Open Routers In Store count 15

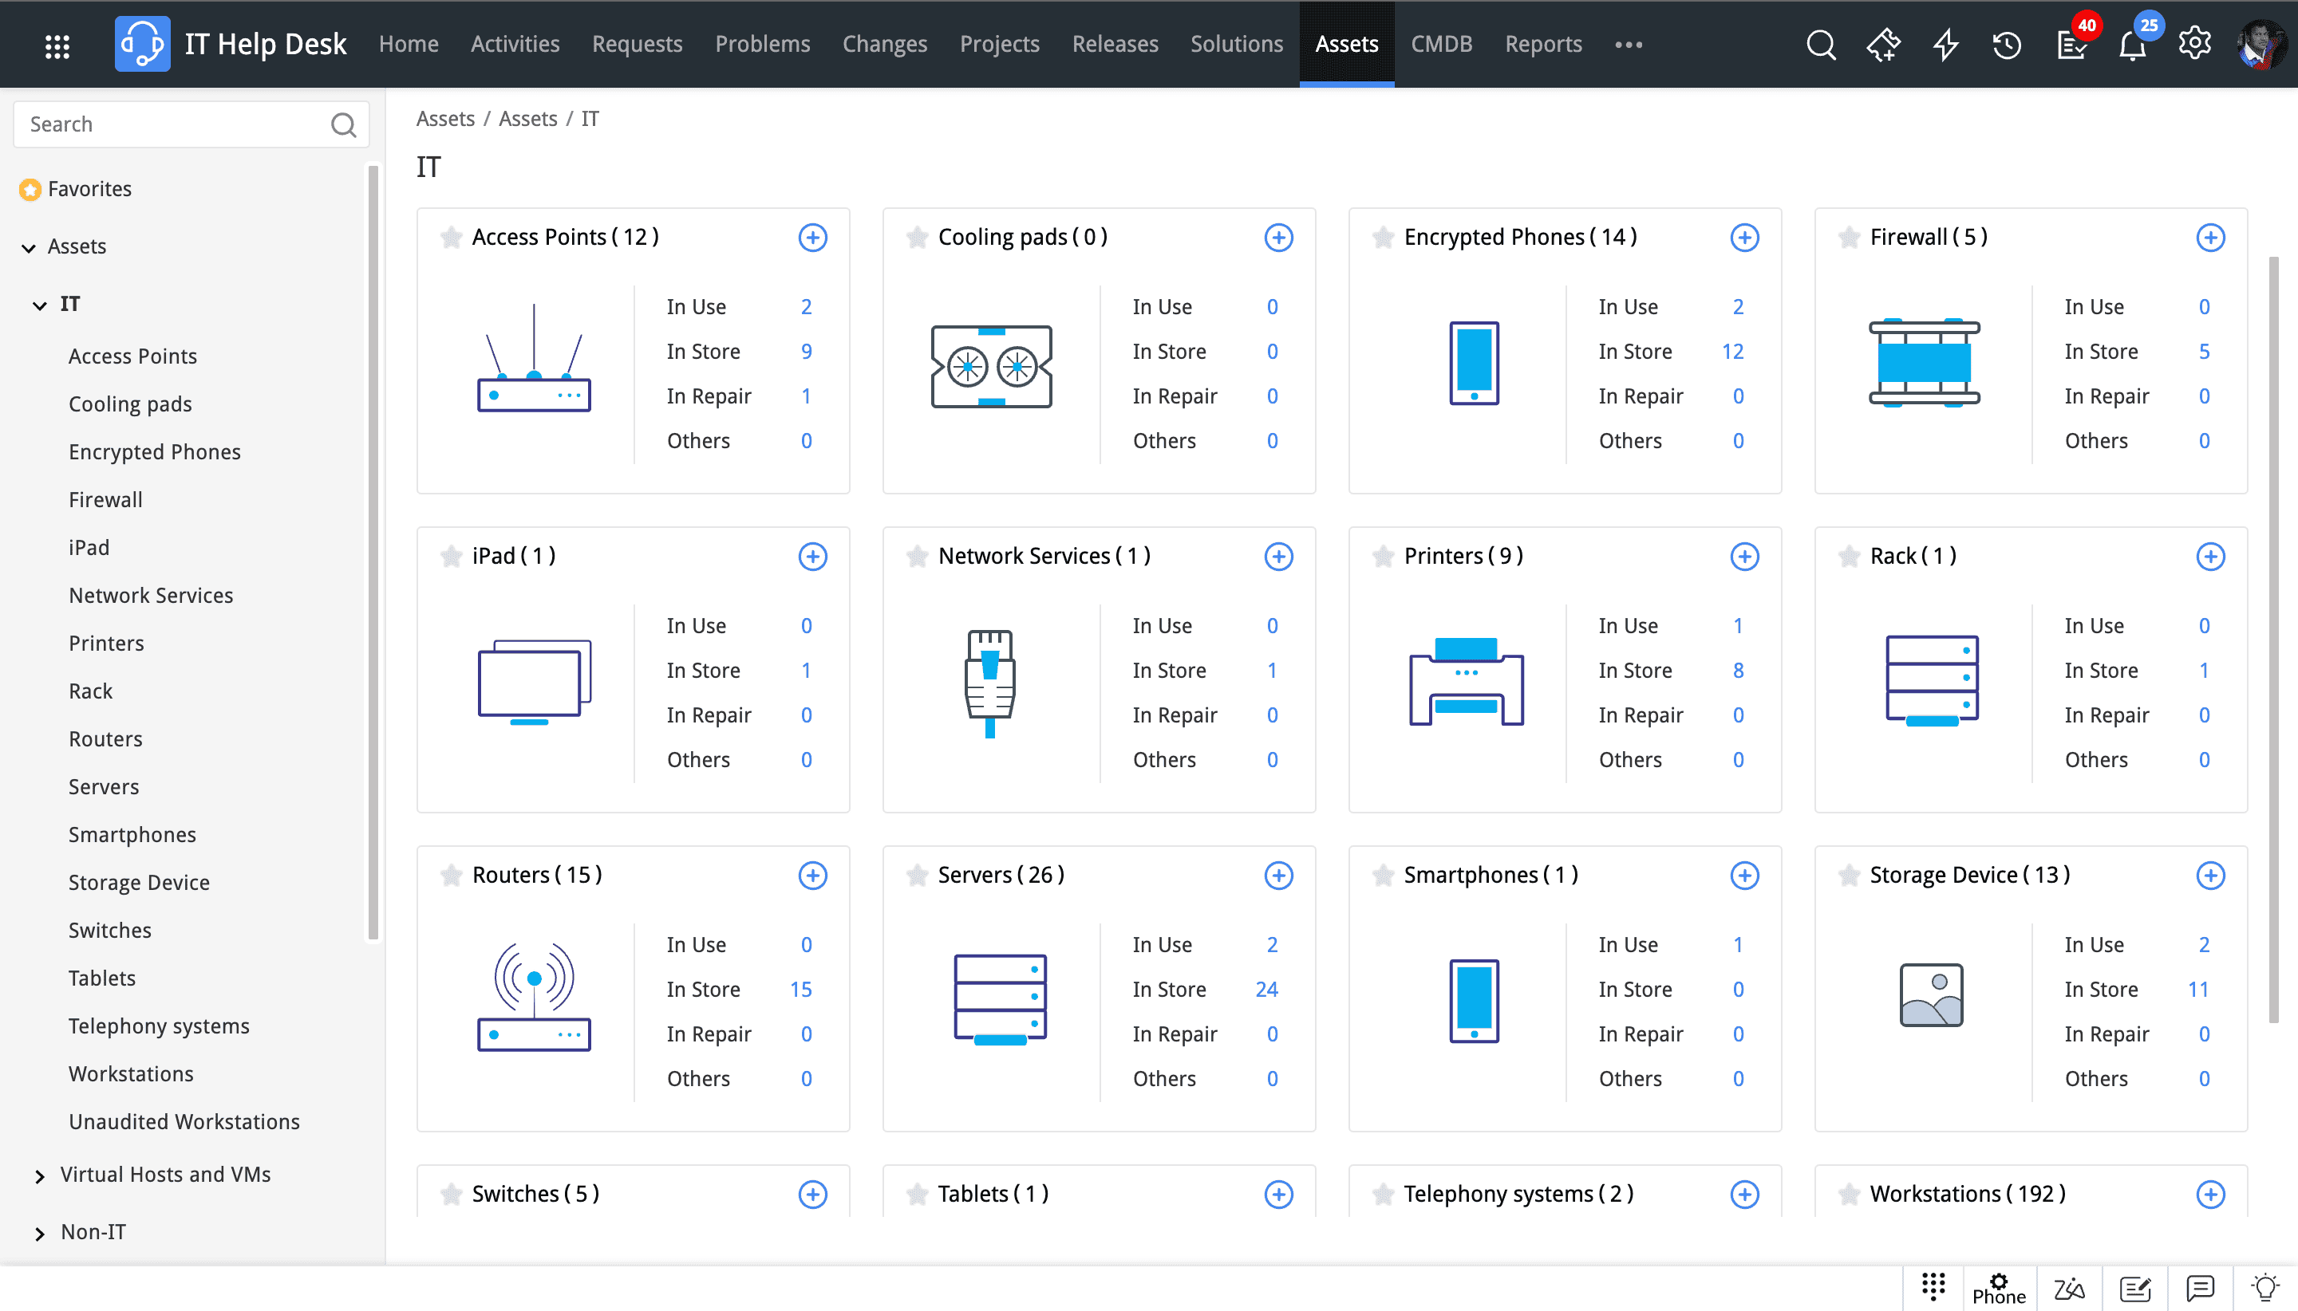[801, 990]
